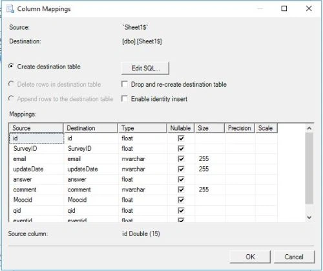Screen dimensions: 323x271
Task: Click Size field for email row
Action: point(210,159)
